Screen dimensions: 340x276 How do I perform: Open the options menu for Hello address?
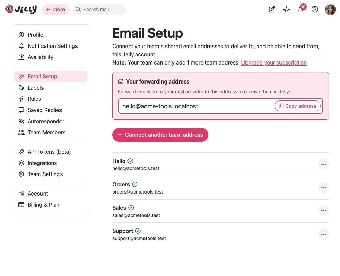323,164
